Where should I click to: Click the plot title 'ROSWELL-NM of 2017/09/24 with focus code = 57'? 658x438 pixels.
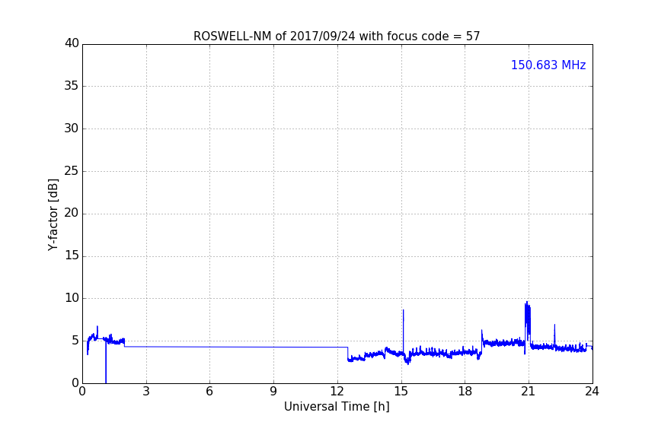click(x=337, y=36)
